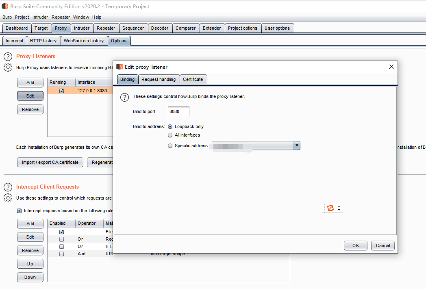Open the Help menu
The image size is (426, 289).
pyautogui.click(x=97, y=17)
